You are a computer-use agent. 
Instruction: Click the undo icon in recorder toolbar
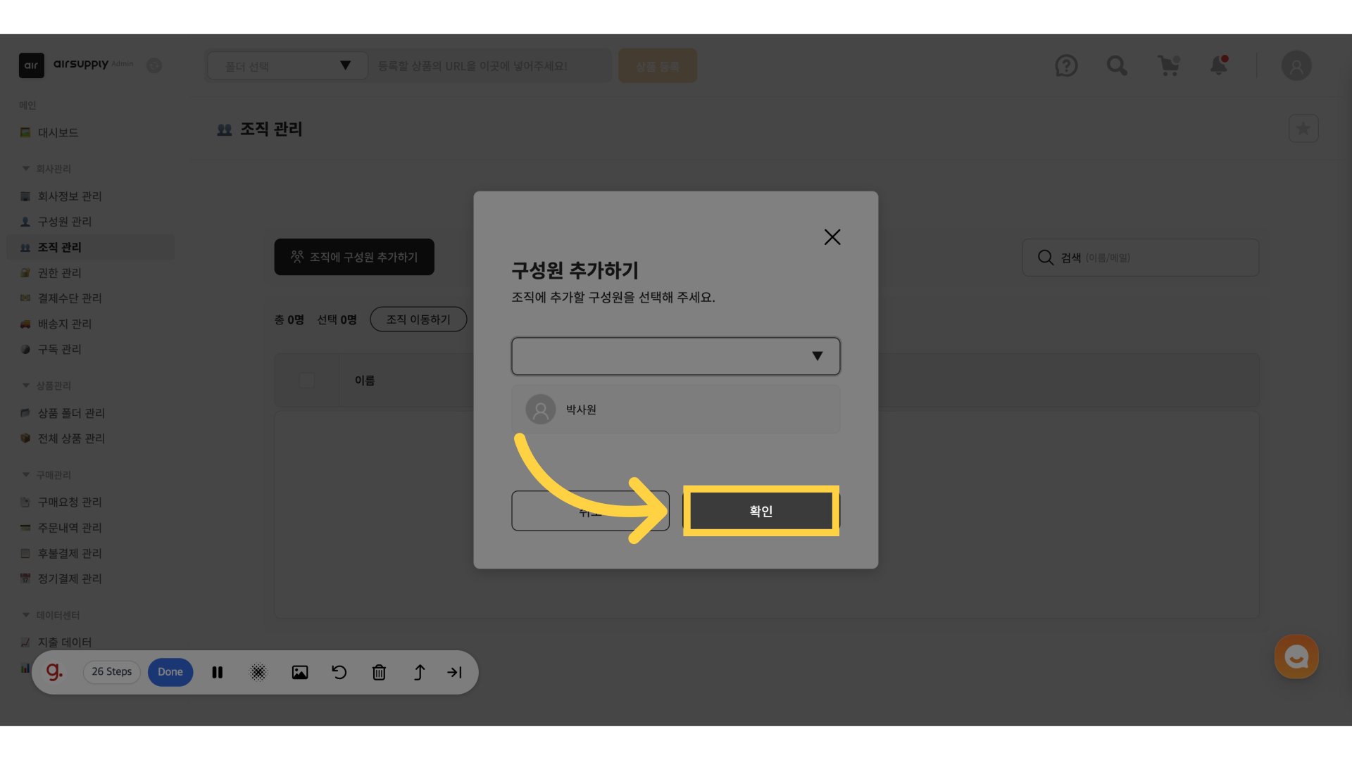click(x=339, y=673)
